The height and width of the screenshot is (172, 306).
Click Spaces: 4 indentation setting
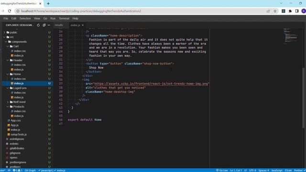[263, 170]
